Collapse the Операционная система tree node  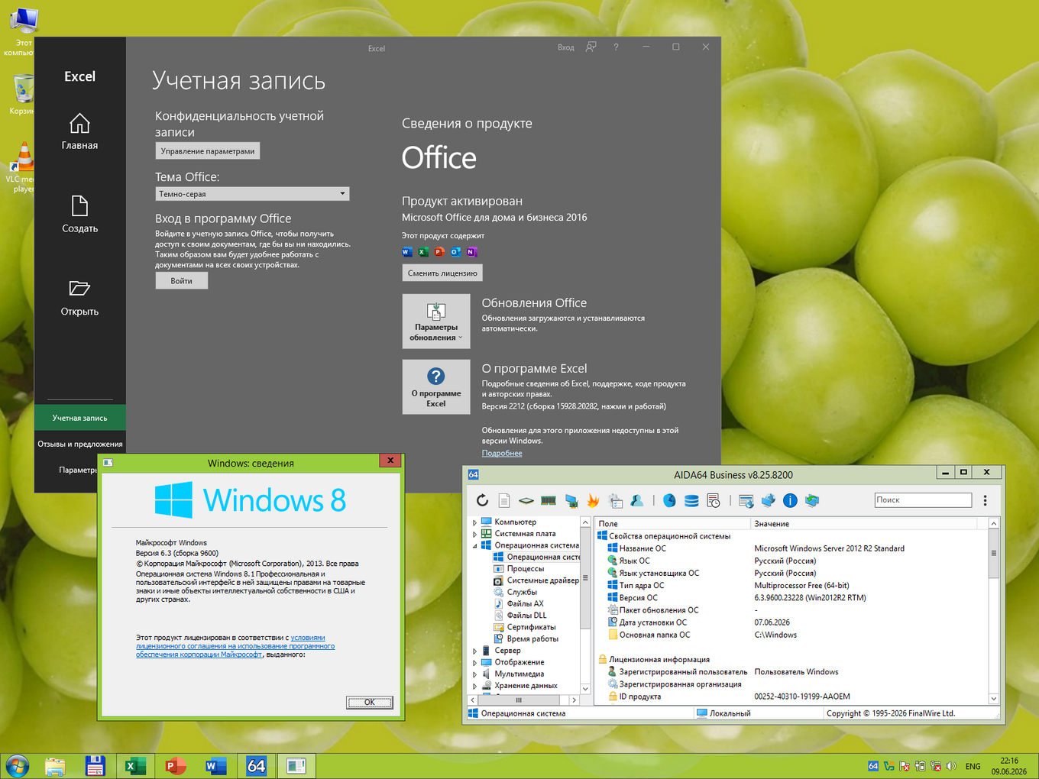[x=474, y=546]
